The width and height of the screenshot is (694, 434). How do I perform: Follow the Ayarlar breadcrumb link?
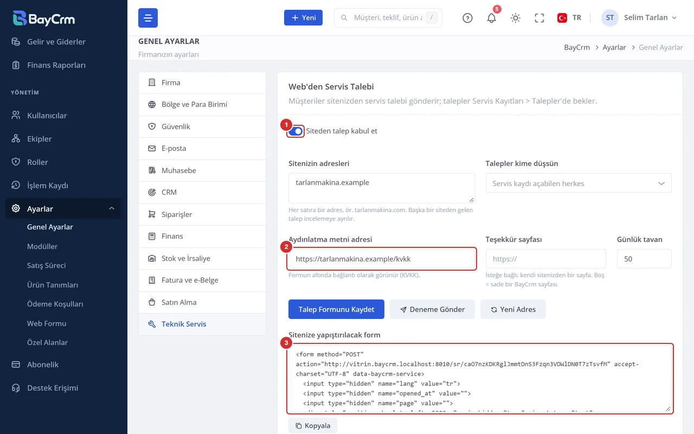tap(614, 47)
